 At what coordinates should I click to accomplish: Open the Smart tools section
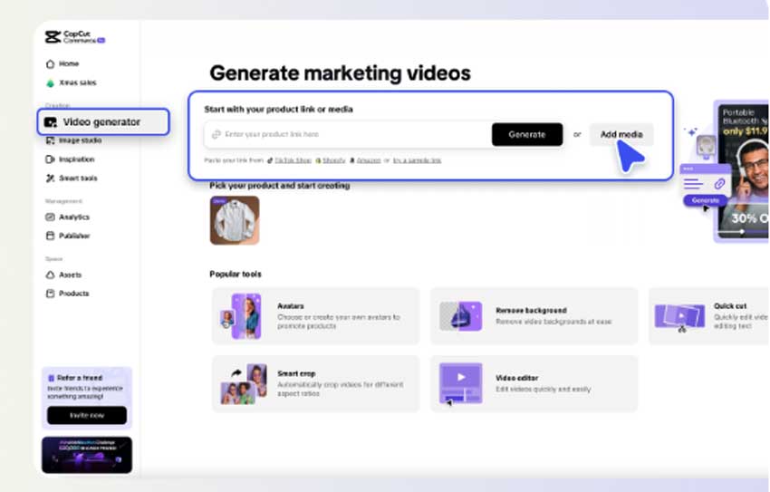[78, 178]
